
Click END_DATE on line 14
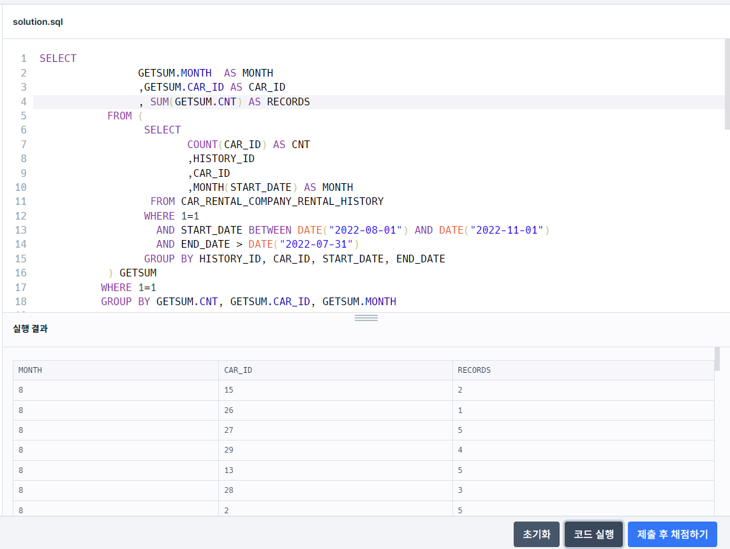tap(205, 244)
